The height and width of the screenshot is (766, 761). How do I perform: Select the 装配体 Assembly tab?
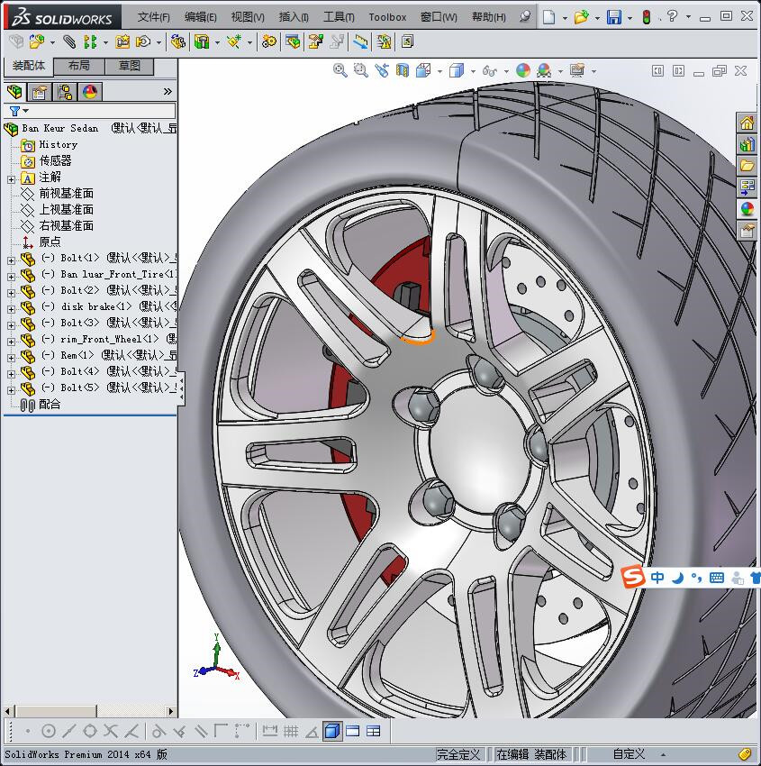click(28, 66)
